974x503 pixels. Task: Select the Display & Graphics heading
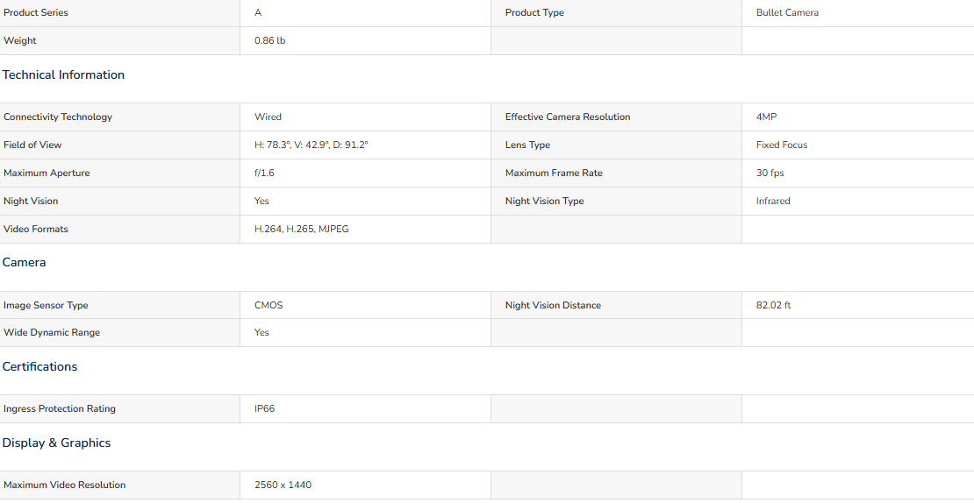[56, 443]
